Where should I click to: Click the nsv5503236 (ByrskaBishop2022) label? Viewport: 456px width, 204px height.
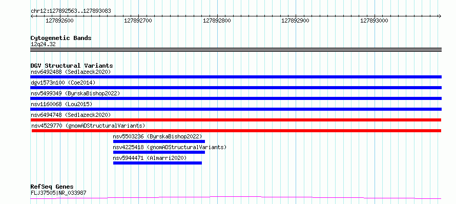[157, 136]
